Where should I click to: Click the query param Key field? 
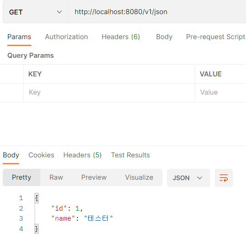(109, 92)
